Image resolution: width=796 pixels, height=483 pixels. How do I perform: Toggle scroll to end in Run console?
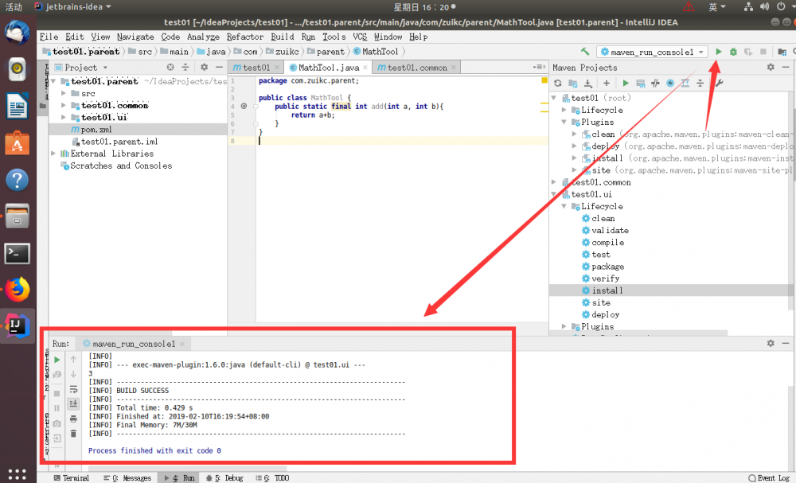click(73, 403)
